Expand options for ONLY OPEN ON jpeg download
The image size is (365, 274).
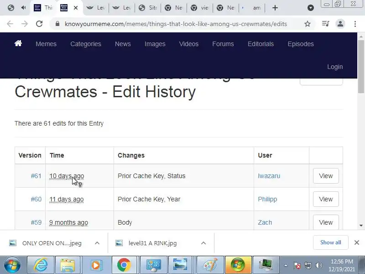click(97, 243)
